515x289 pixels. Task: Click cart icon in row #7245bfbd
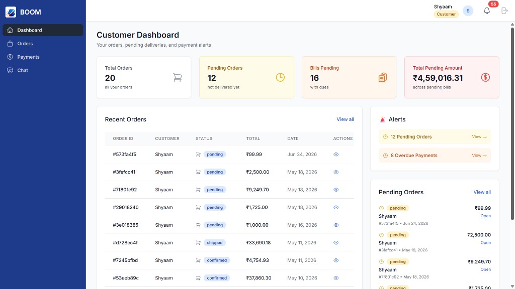(x=198, y=260)
